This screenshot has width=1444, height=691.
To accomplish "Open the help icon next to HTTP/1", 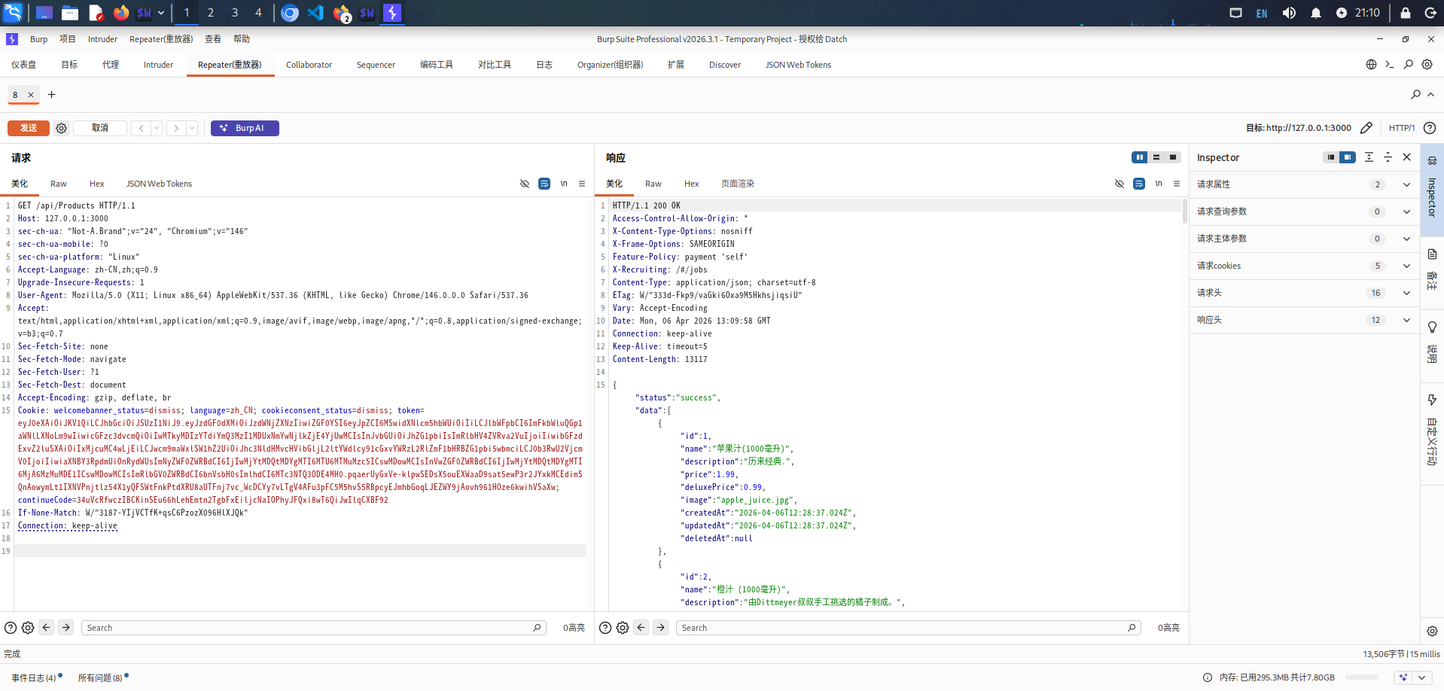I will click(1430, 128).
